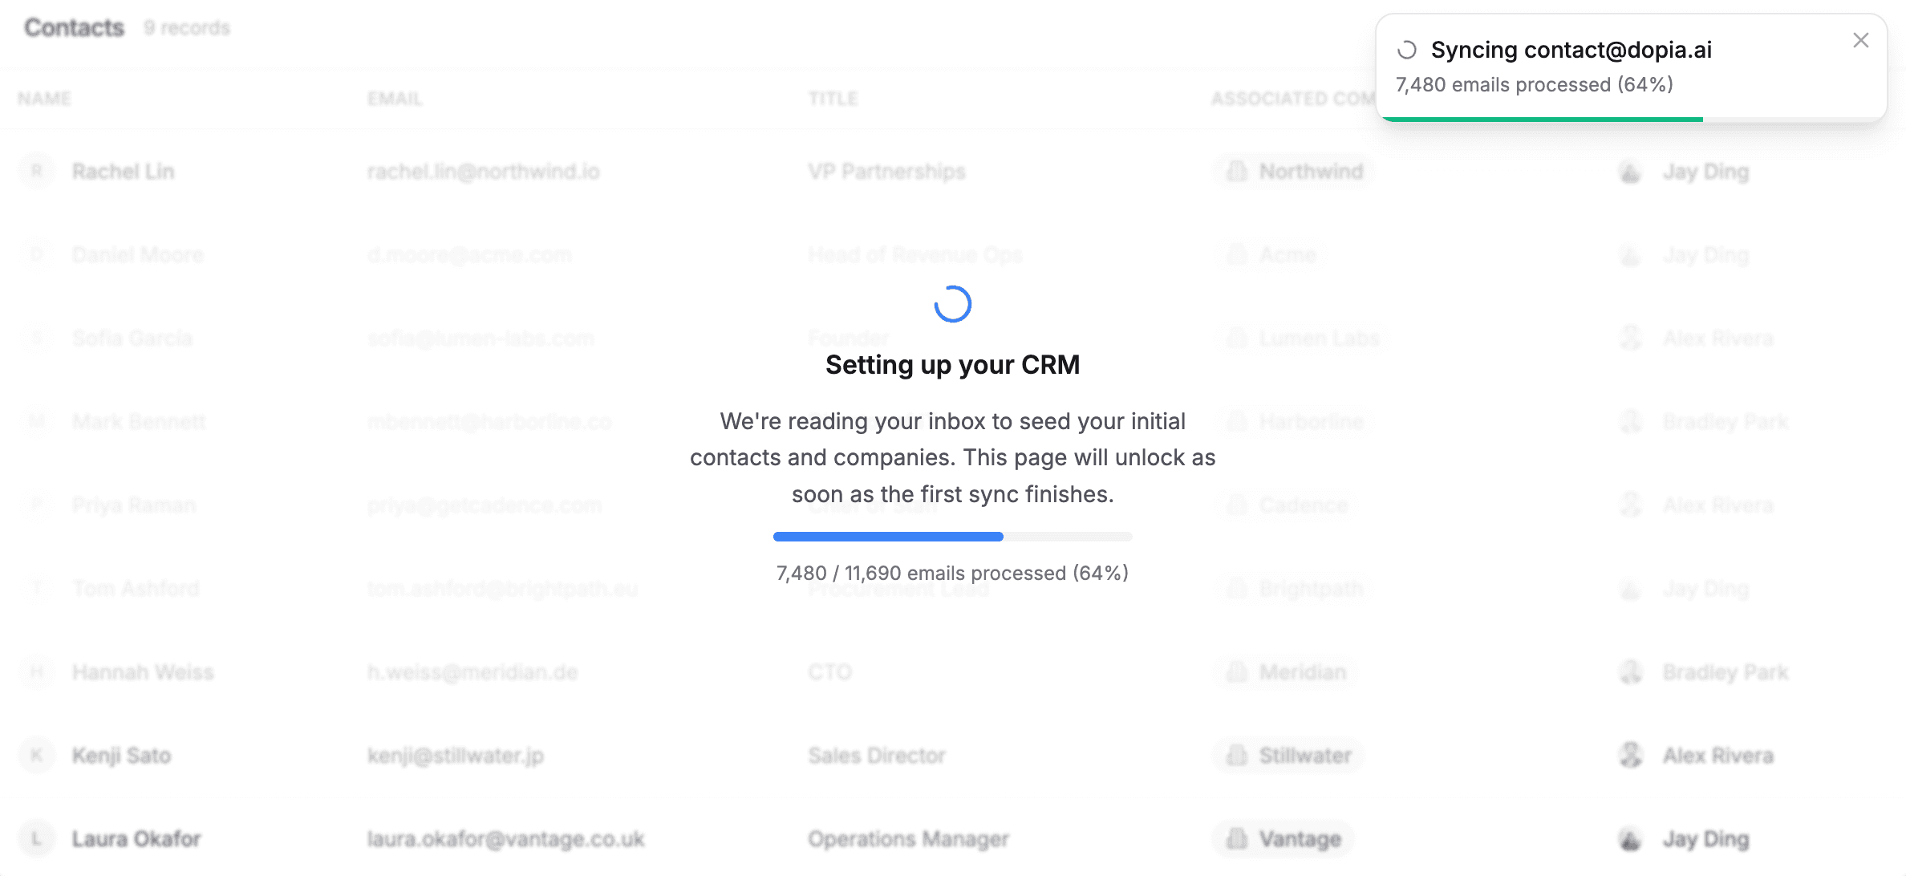1906x876 pixels.
Task: Sort by the TITLE column header
Action: coord(833,99)
